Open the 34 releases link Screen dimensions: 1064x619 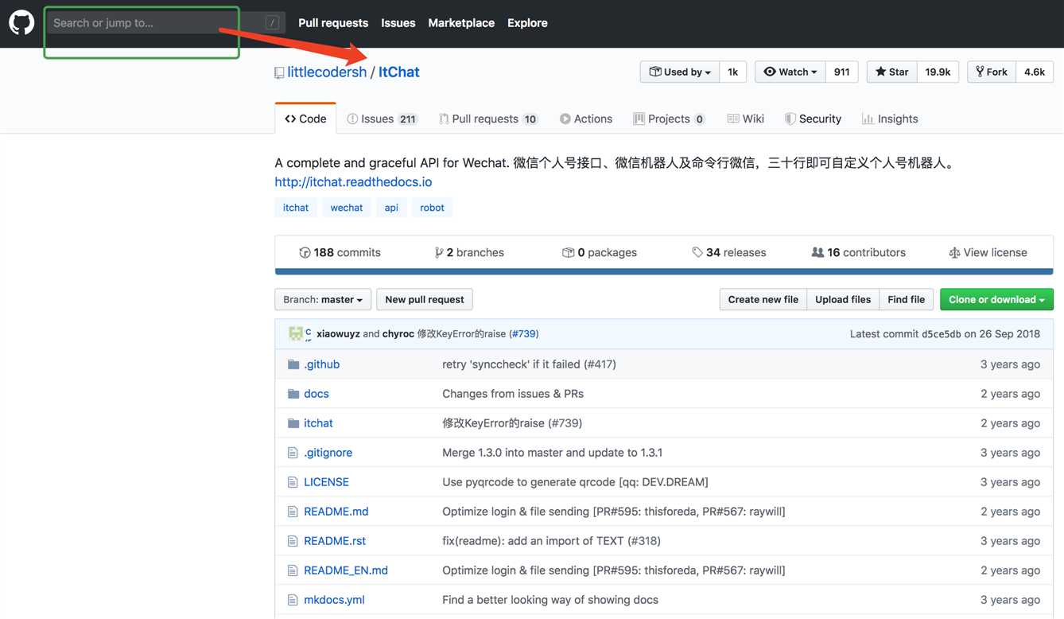click(729, 252)
